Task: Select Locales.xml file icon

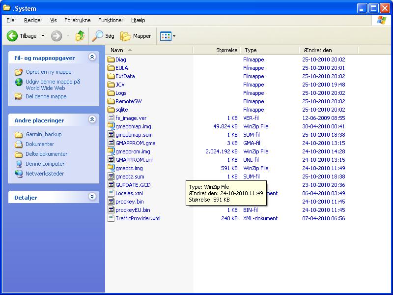Action: click(111, 193)
